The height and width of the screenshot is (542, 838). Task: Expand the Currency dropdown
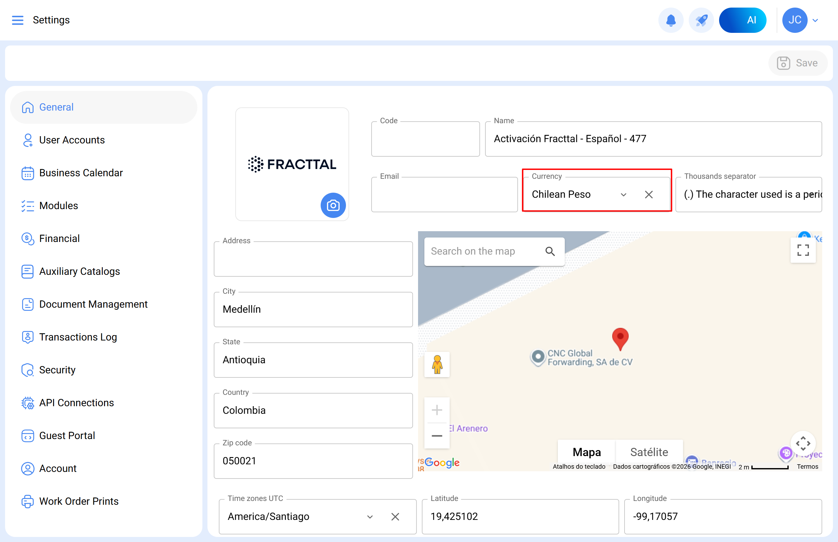tap(623, 195)
